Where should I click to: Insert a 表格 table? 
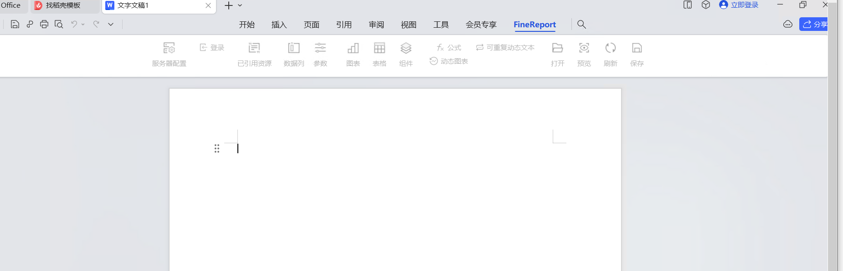click(380, 55)
